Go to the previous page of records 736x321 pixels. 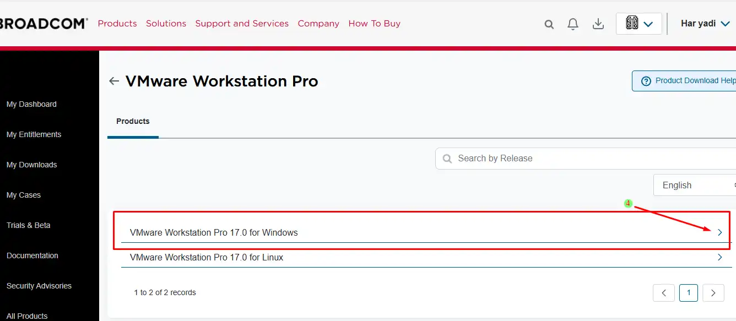(x=664, y=293)
